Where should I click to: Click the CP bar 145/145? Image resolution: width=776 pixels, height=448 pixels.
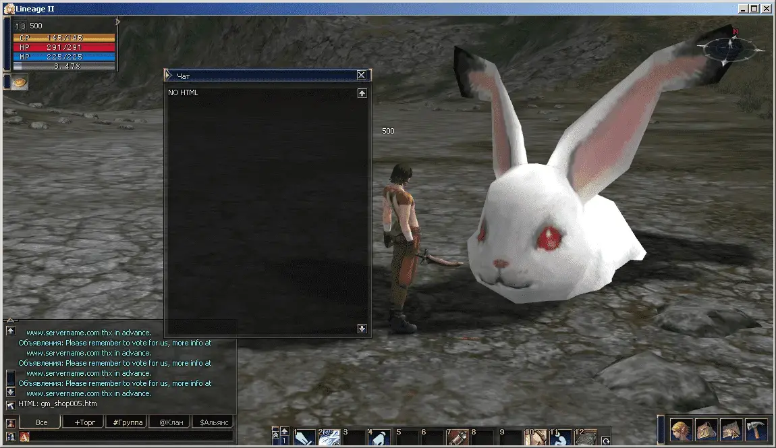click(x=64, y=38)
